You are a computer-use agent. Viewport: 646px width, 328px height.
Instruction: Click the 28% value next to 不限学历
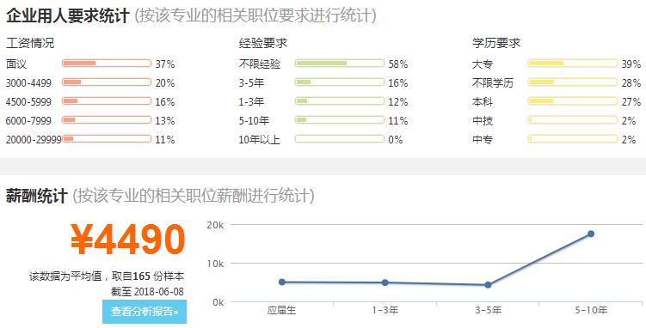[x=631, y=83]
